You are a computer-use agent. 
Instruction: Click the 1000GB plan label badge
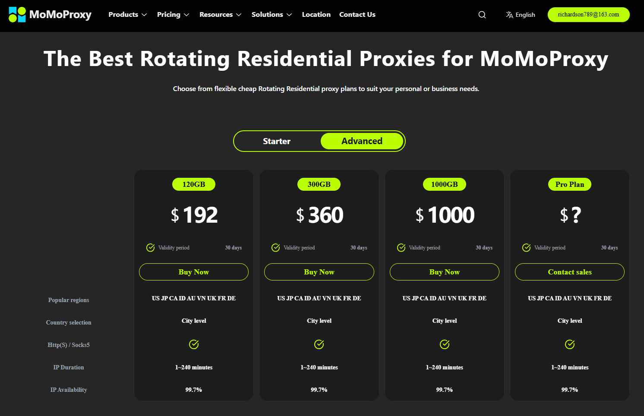445,184
